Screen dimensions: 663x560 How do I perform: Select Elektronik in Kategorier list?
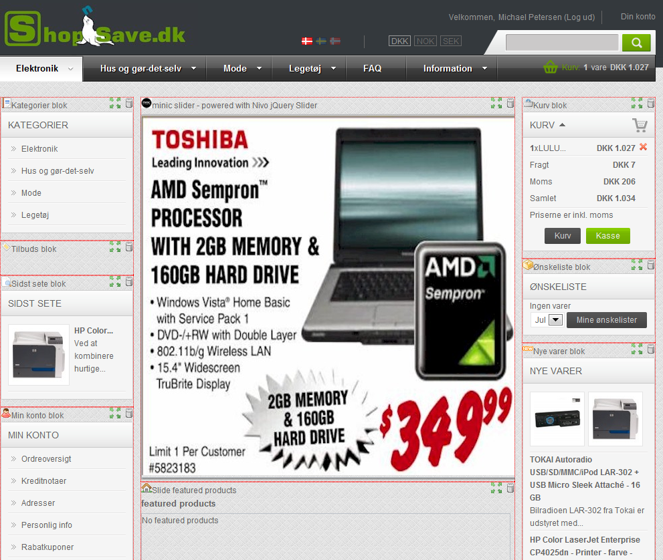tap(39, 148)
